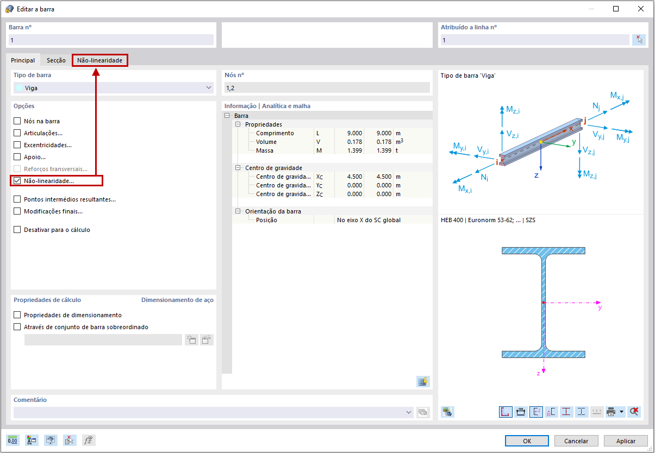Collapse the Centro de gravidade group

238,168
